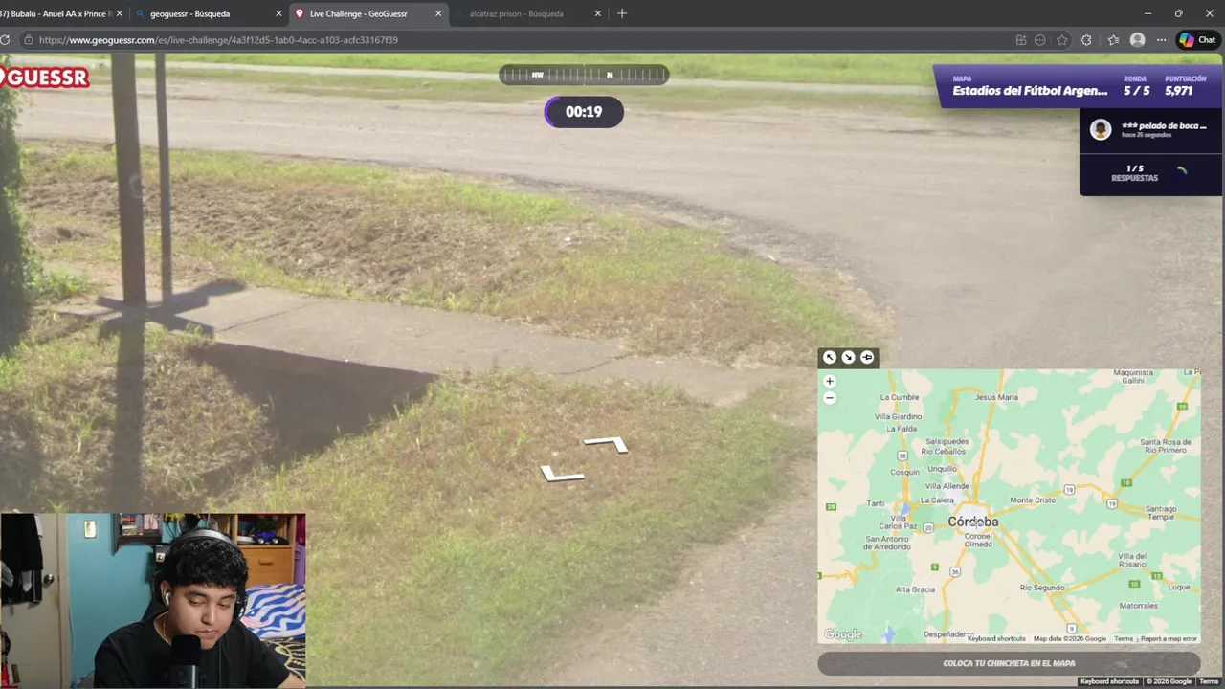The width and height of the screenshot is (1225, 689).
Task: Click the Google logo on the map
Action: pos(843,634)
